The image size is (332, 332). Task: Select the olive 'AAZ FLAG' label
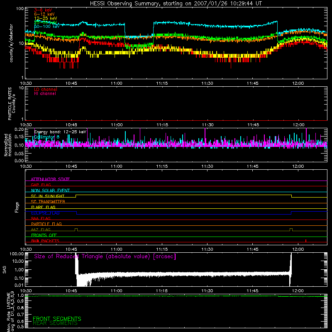41,229
